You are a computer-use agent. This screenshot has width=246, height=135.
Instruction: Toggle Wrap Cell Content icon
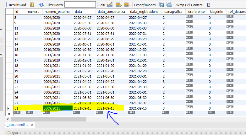(208, 5)
